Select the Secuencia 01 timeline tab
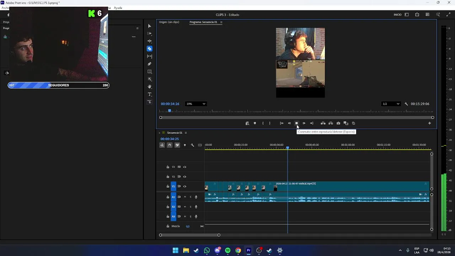Image resolution: width=455 pixels, height=256 pixels. pyautogui.click(x=175, y=133)
